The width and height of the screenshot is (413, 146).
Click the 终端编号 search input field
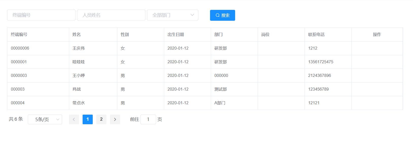tap(41, 15)
